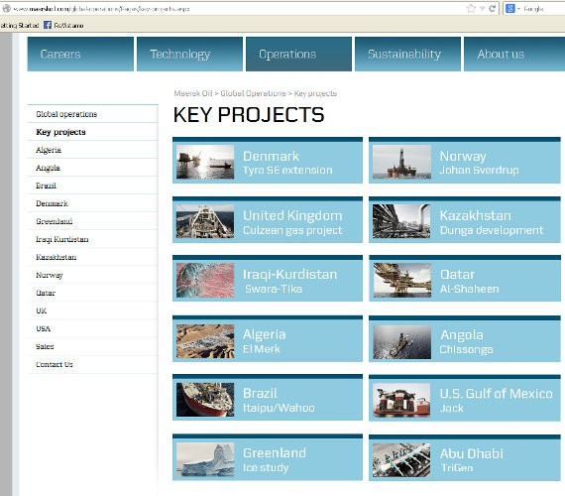Click the Maersk Oil breadcrumb link
The width and height of the screenshot is (565, 496).
(193, 93)
